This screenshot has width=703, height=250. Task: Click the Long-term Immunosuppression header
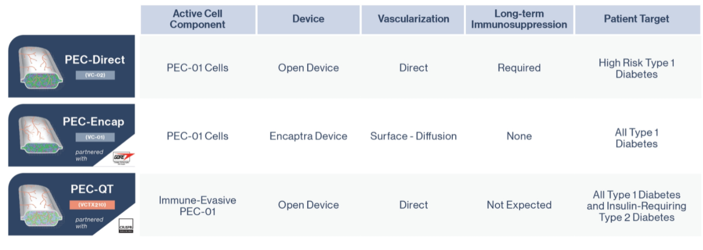point(519,19)
